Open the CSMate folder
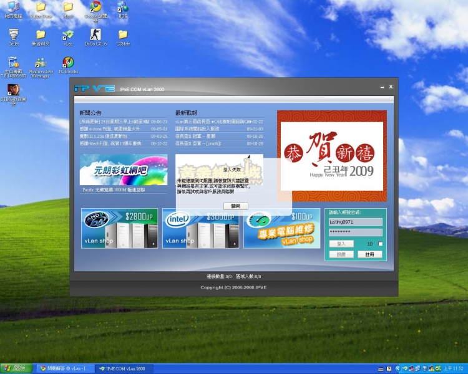 click(x=123, y=37)
